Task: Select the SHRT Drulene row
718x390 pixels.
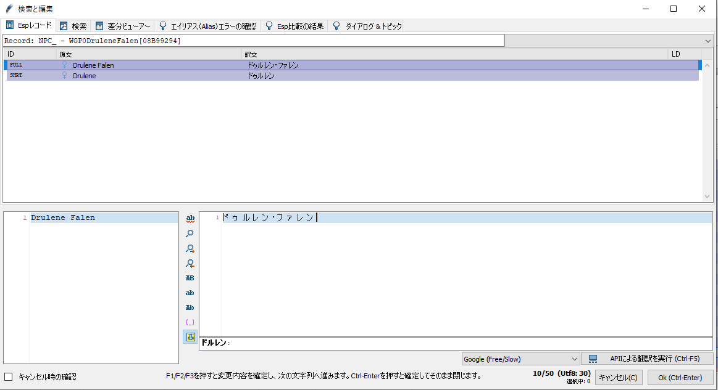Action: [x=84, y=76]
